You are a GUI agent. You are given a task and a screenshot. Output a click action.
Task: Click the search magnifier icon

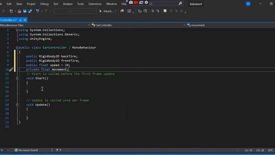[180, 3]
